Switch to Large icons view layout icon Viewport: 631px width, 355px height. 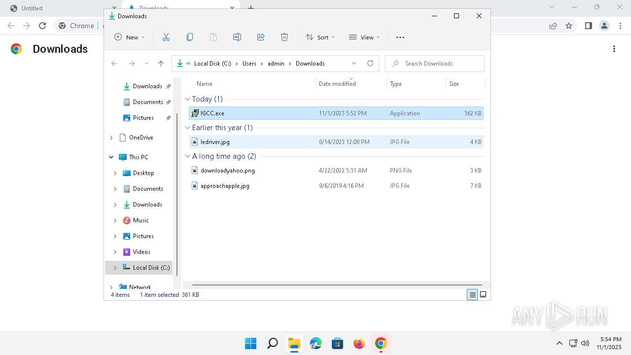pos(483,294)
